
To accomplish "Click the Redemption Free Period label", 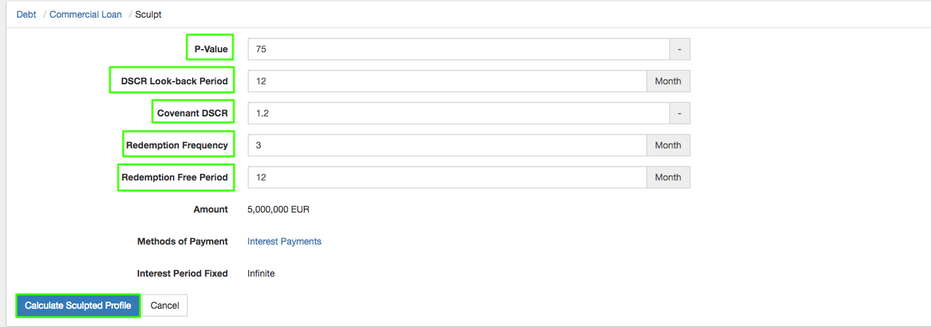I will pyautogui.click(x=175, y=177).
